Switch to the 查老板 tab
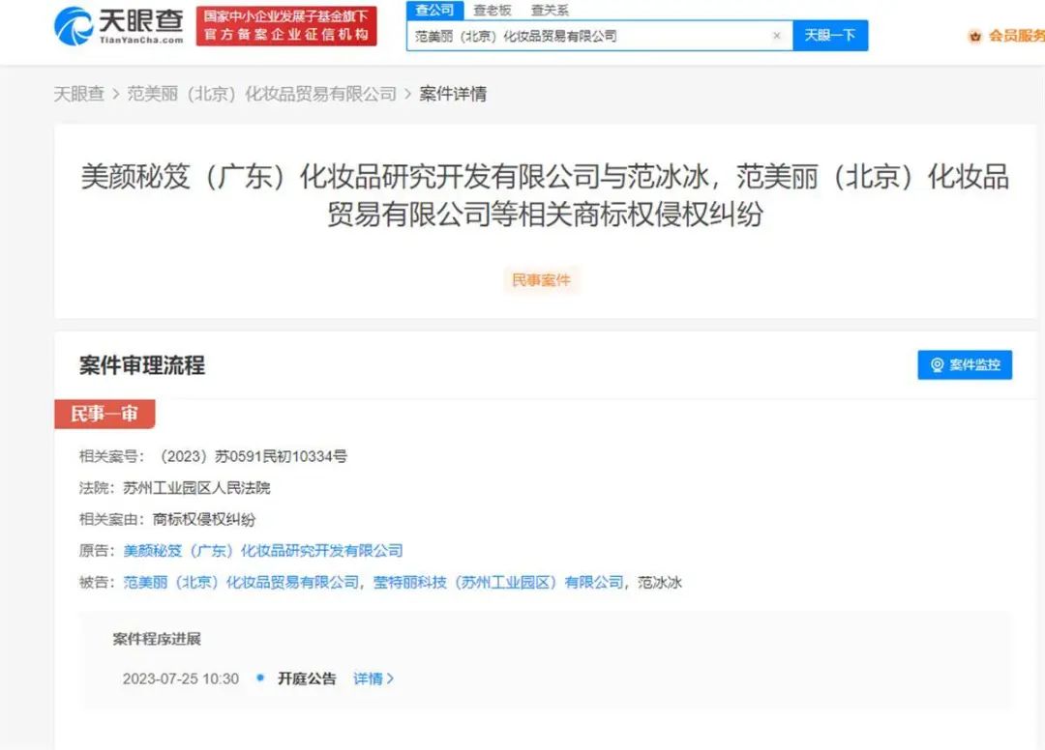 point(494,10)
